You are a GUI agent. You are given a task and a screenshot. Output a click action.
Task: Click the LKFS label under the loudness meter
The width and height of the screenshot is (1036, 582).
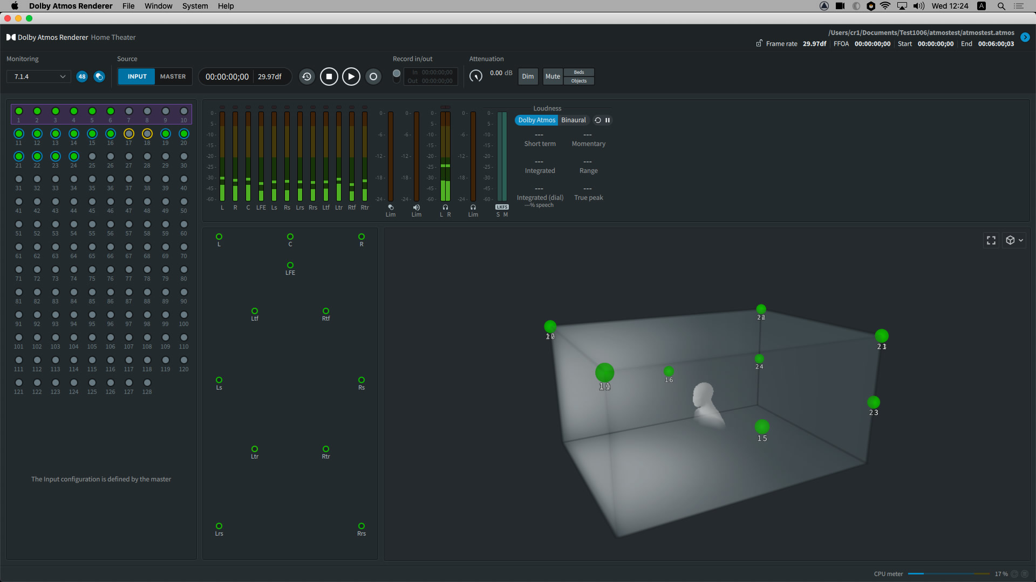pyautogui.click(x=502, y=207)
